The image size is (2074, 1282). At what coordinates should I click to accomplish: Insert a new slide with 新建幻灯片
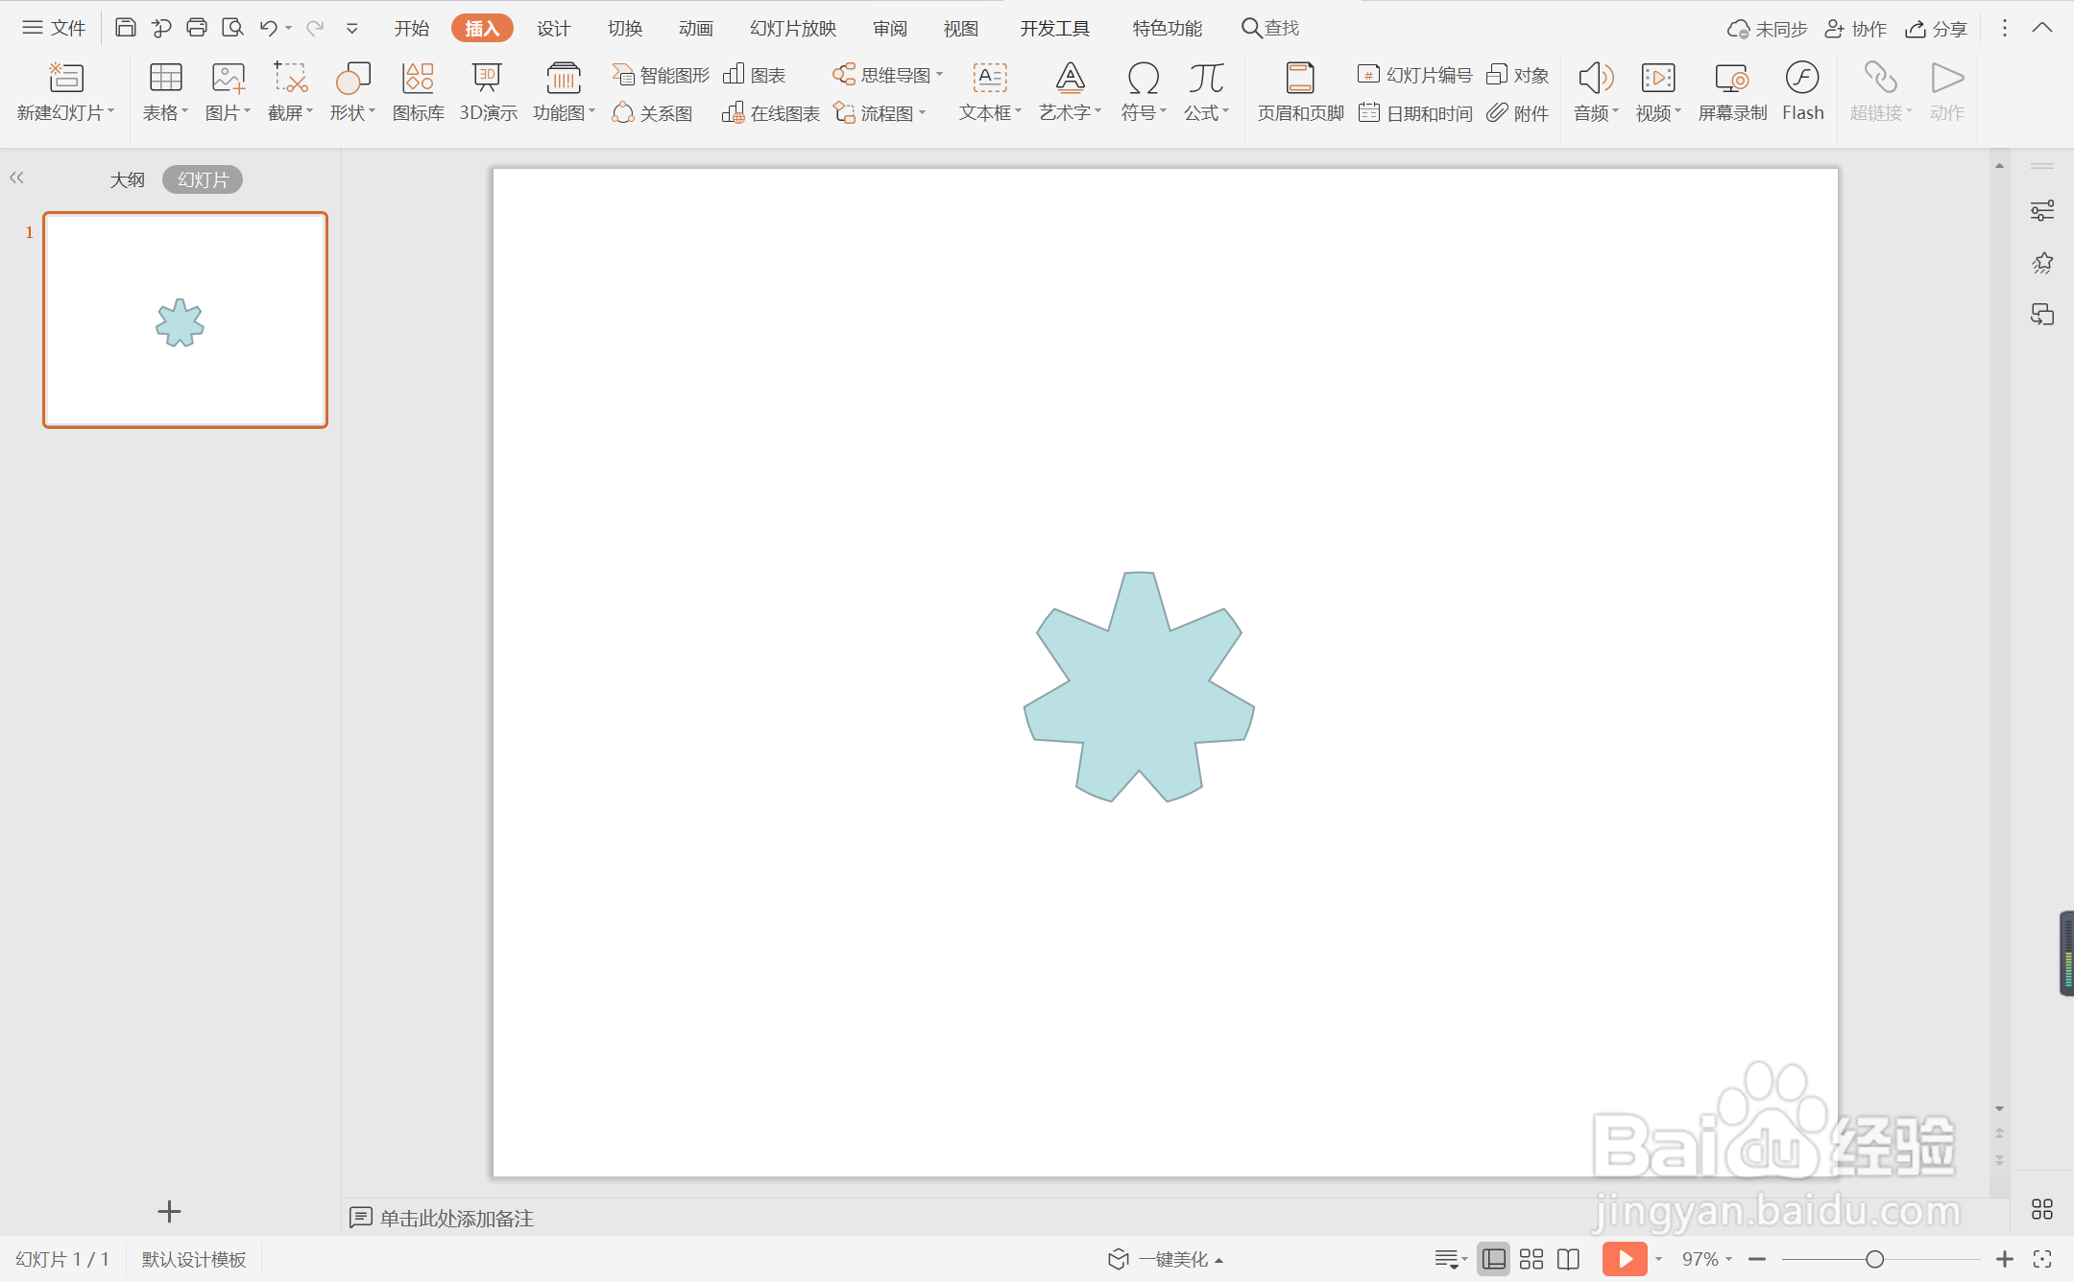click(65, 92)
